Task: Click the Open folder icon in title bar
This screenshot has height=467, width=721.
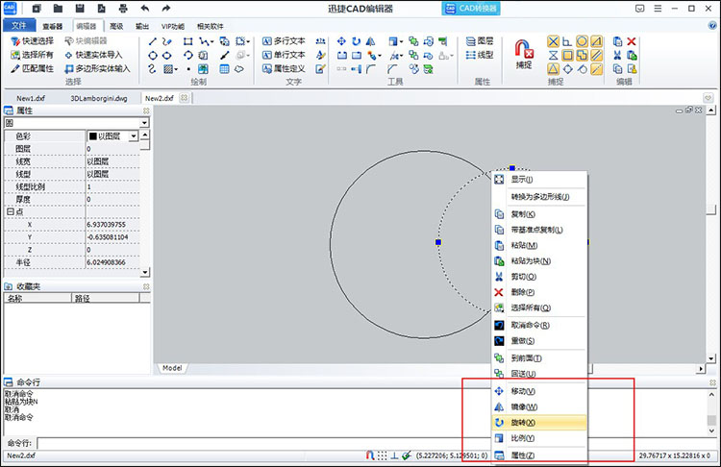Action: tap(58, 9)
